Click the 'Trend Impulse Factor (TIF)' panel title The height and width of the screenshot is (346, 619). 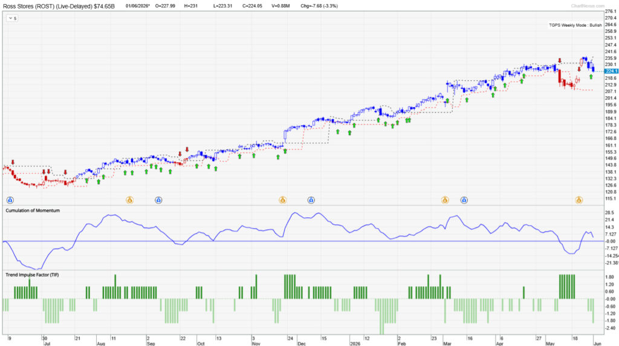coord(32,275)
